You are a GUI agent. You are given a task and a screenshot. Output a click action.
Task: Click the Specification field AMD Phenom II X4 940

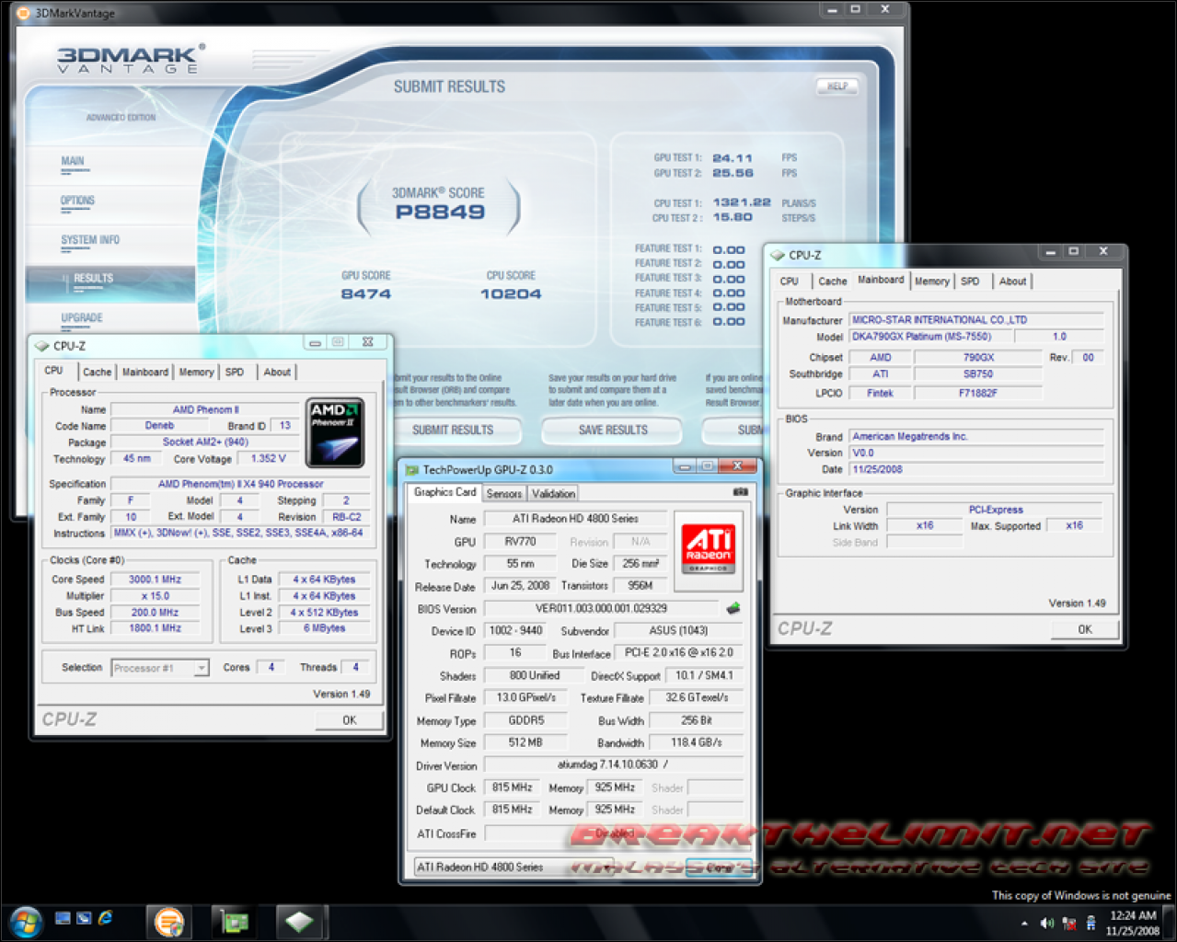tap(240, 484)
